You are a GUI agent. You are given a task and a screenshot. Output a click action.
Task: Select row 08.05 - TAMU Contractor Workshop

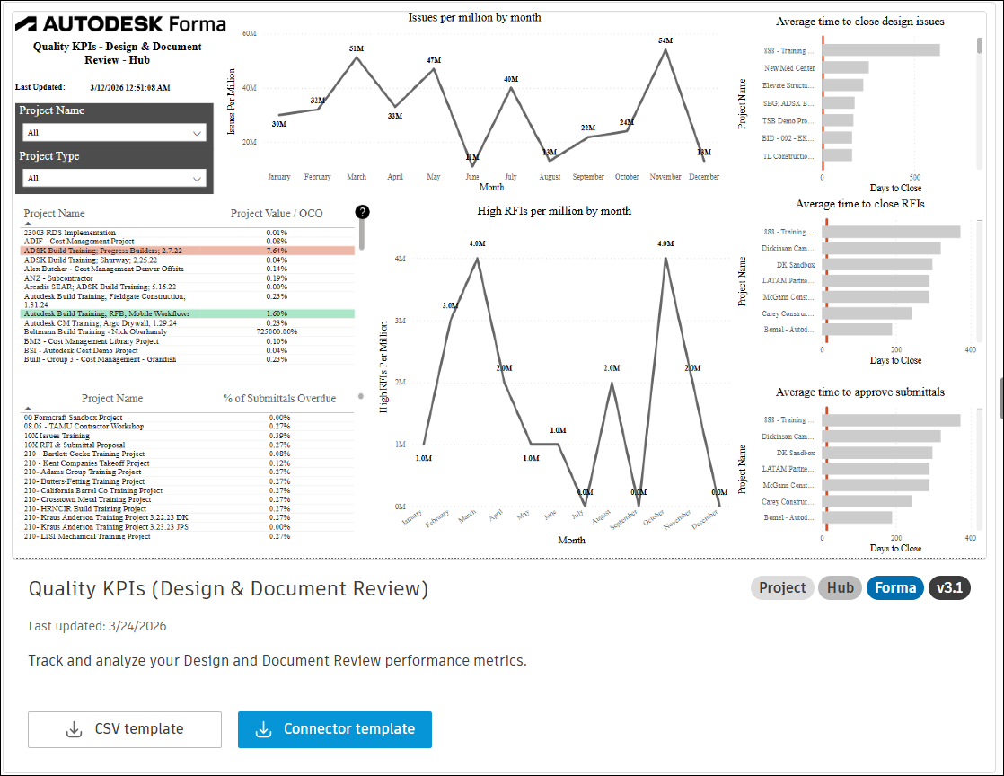point(188,426)
